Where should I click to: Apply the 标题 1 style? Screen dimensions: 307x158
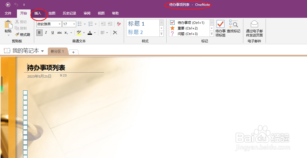click(136, 24)
